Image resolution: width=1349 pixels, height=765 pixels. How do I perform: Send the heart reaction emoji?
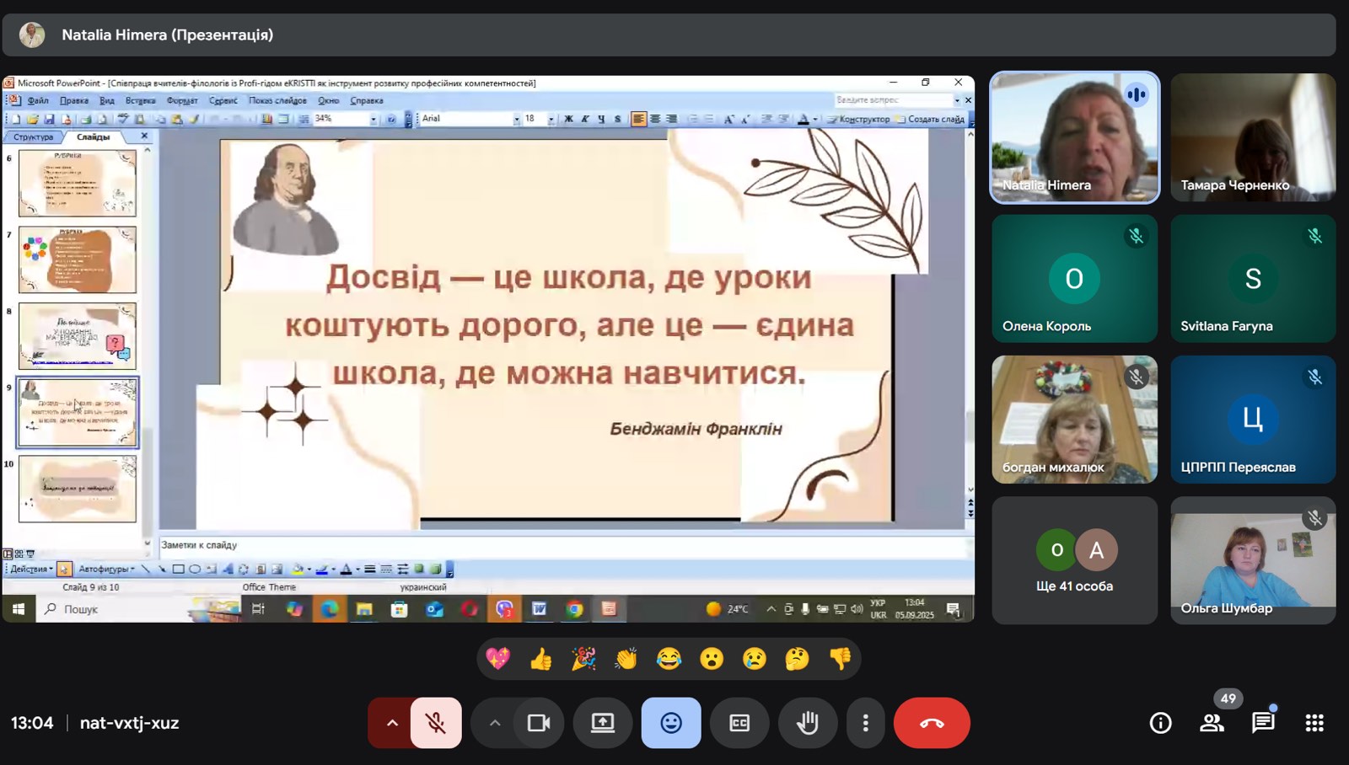point(498,658)
